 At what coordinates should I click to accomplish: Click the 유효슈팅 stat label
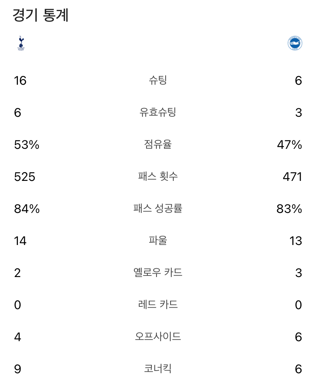tap(158, 113)
